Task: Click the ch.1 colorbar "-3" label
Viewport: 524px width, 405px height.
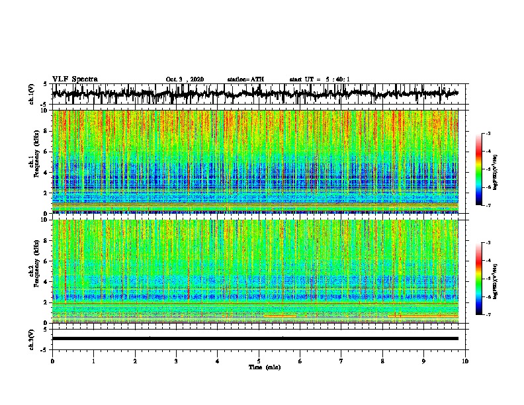Action: (x=488, y=133)
